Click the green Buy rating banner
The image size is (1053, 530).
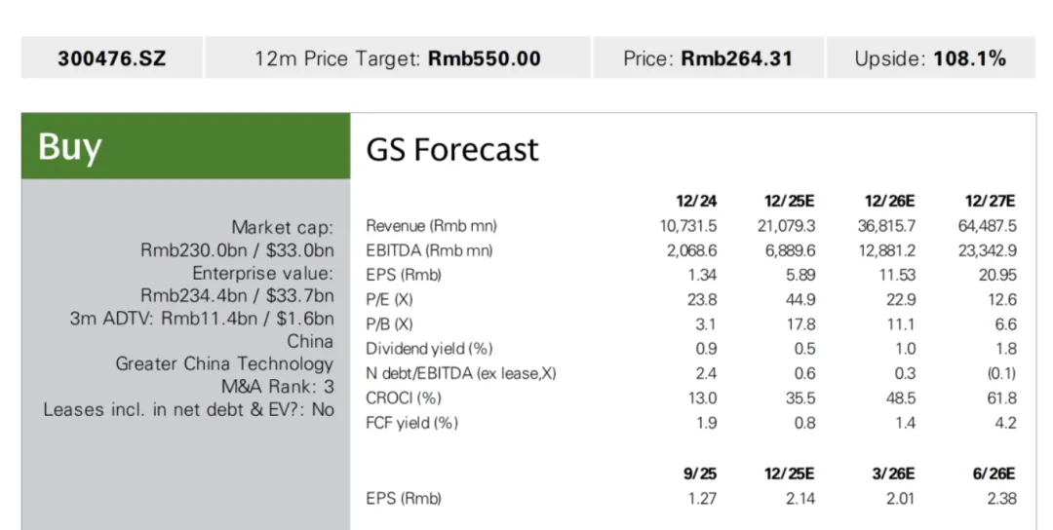[185, 146]
